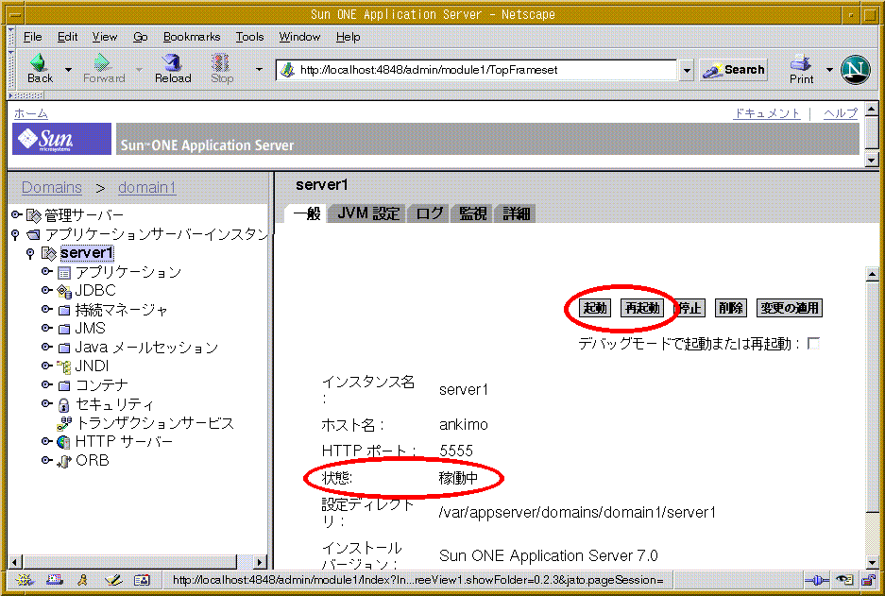The width and height of the screenshot is (885, 596).
Task: Click the domain1 breadcrumb link
Action: [146, 187]
